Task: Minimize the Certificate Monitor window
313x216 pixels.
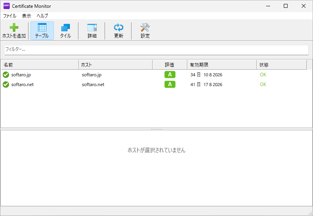Action: pos(268,6)
